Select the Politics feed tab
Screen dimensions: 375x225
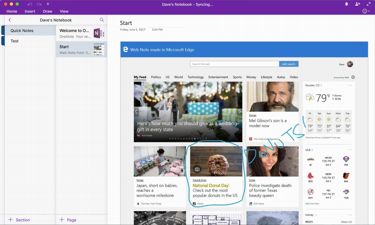[x=156, y=77]
